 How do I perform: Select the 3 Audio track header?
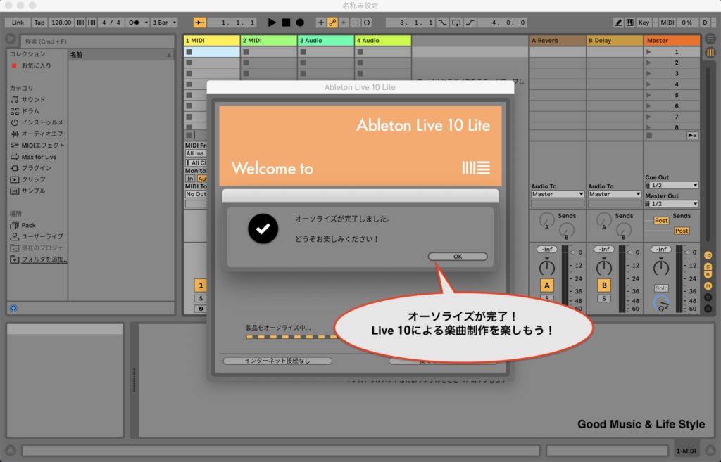point(325,40)
